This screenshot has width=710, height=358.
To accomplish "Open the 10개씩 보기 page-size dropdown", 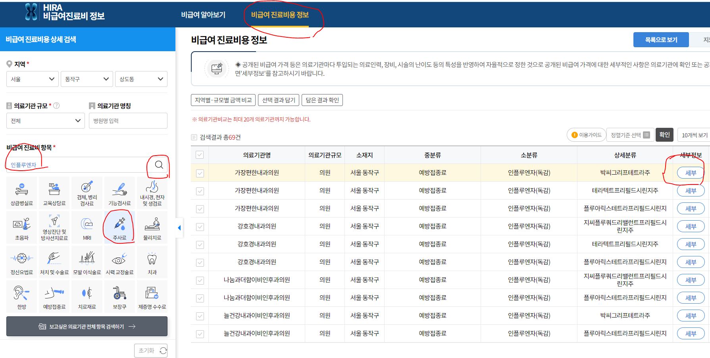I will click(x=694, y=135).
